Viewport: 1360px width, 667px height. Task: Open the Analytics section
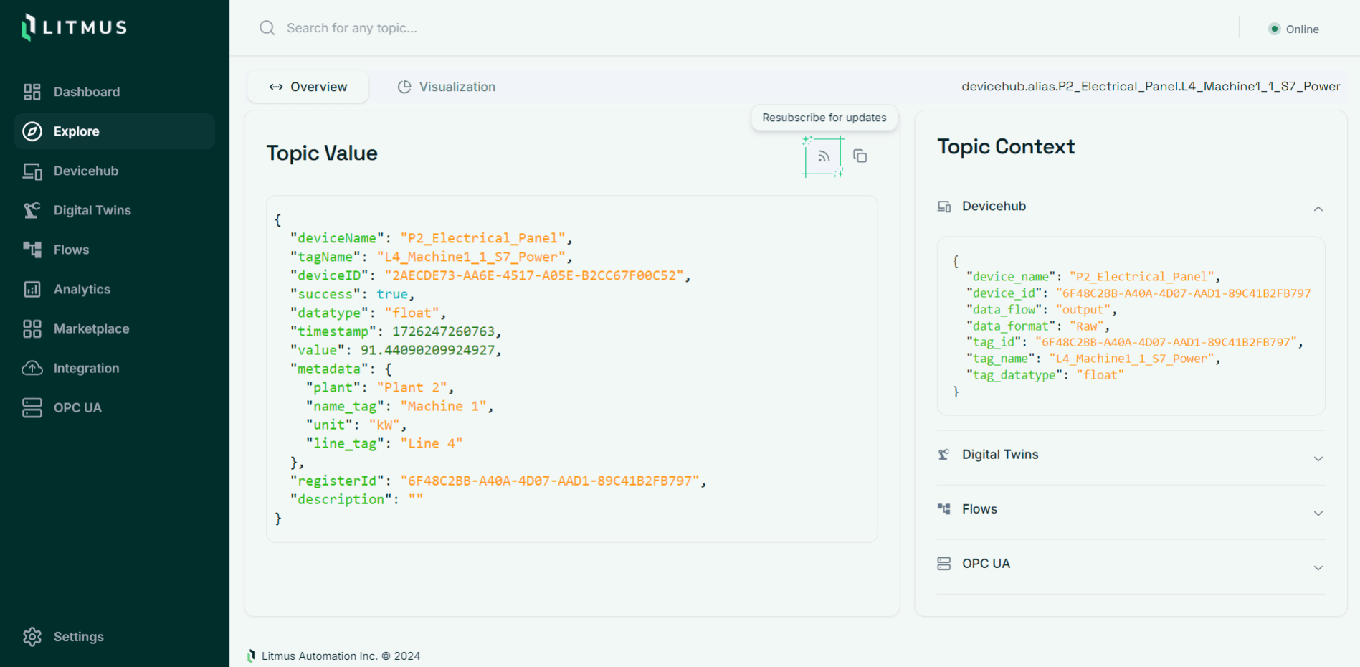(82, 289)
